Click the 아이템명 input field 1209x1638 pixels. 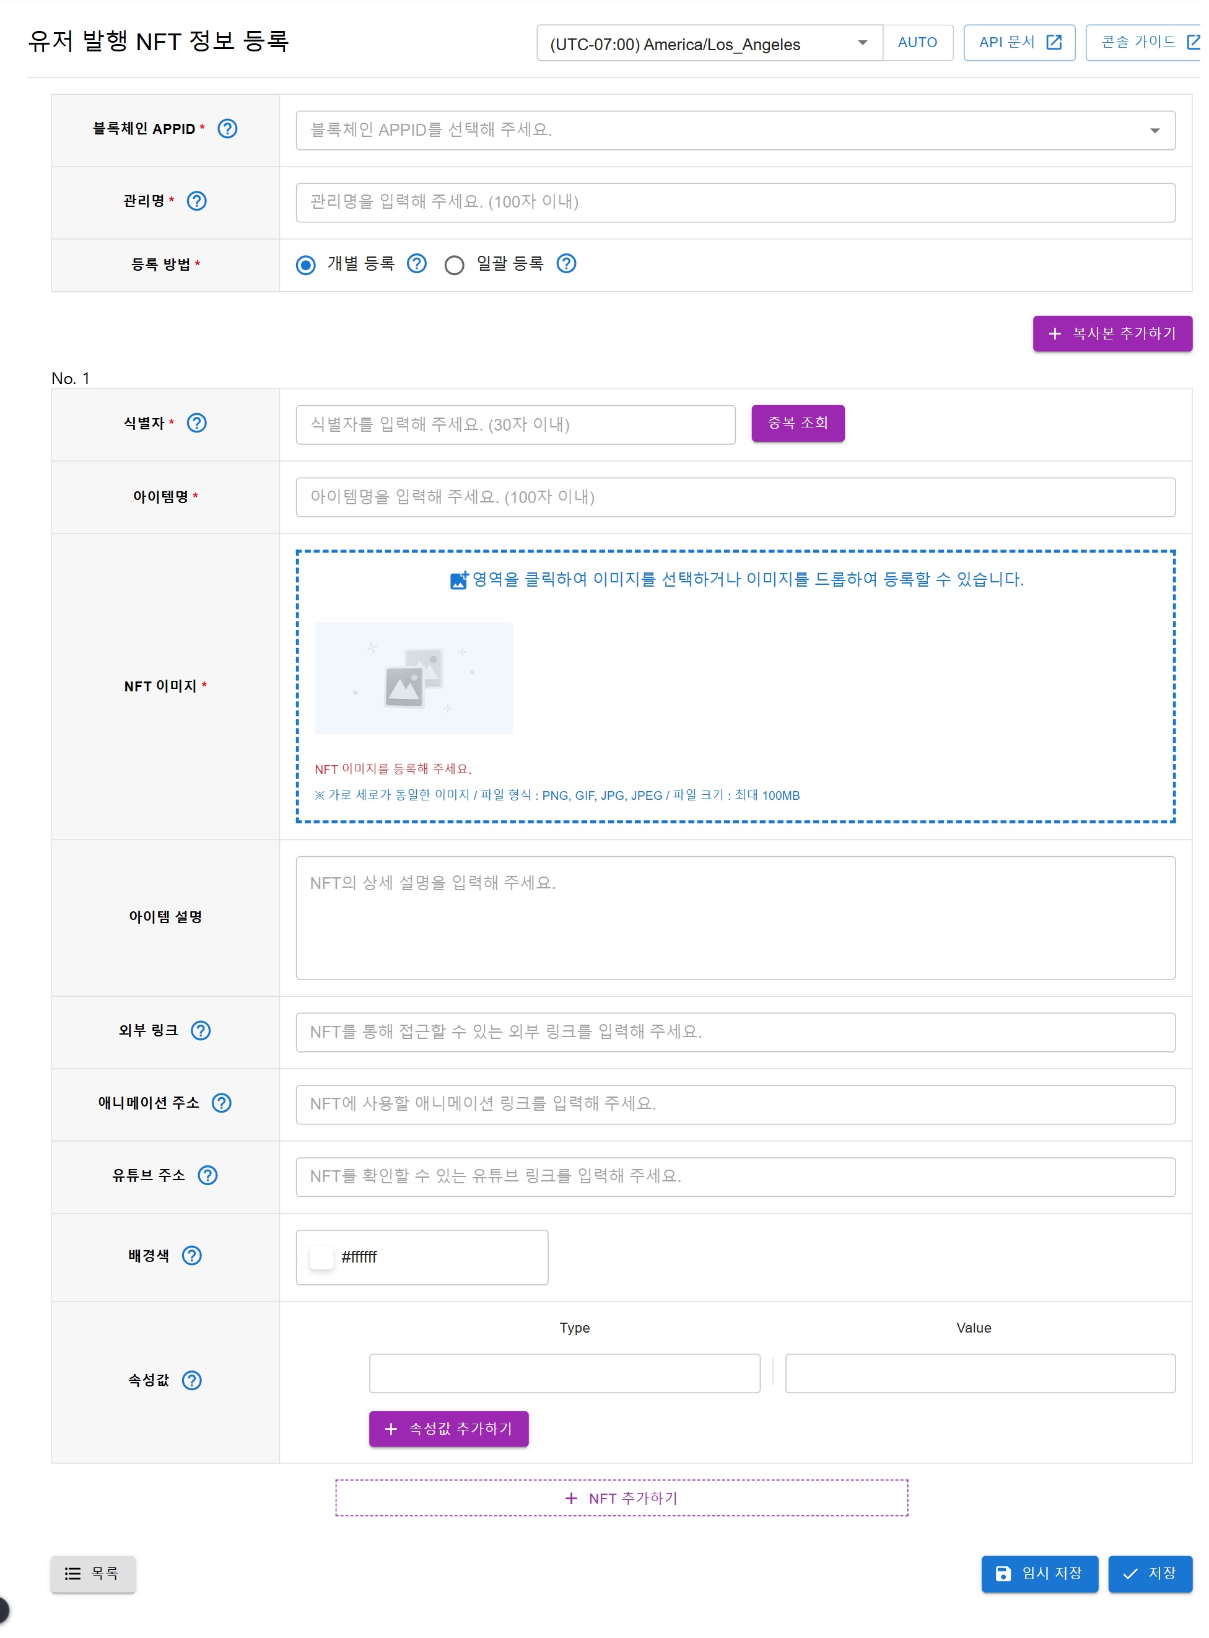pyautogui.click(x=736, y=497)
